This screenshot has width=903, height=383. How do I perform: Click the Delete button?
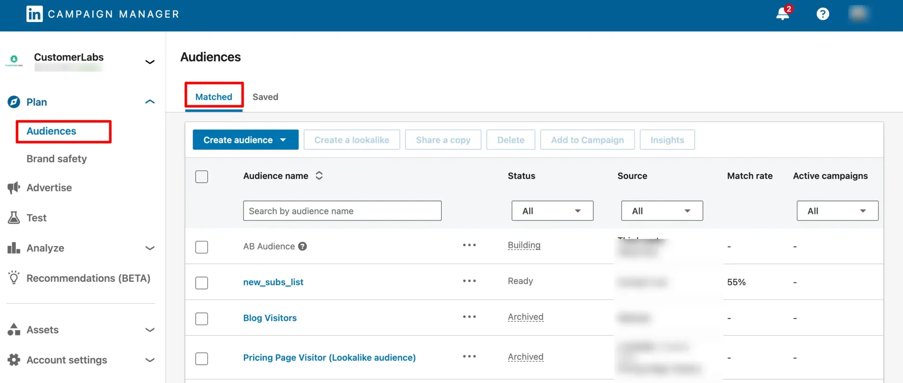click(511, 140)
